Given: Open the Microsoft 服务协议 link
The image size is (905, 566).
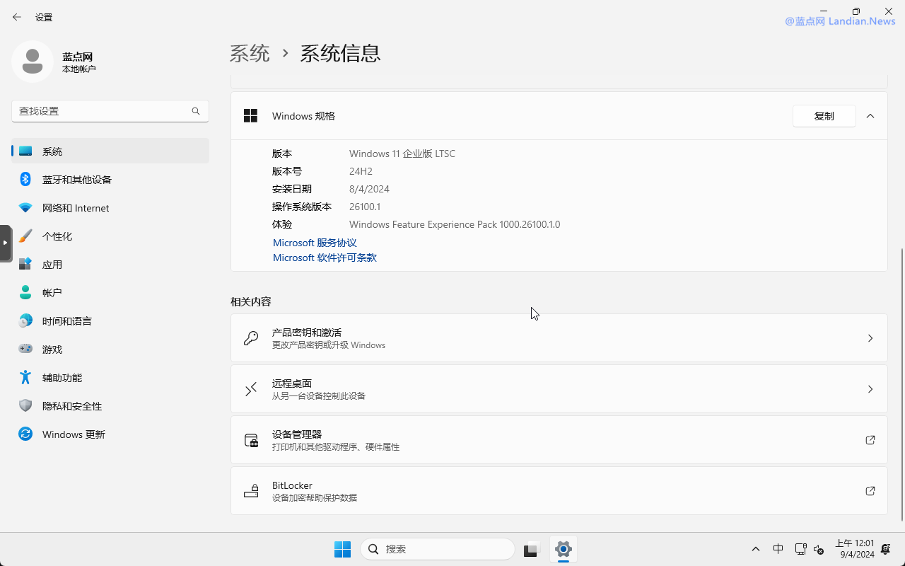Looking at the screenshot, I should [315, 243].
